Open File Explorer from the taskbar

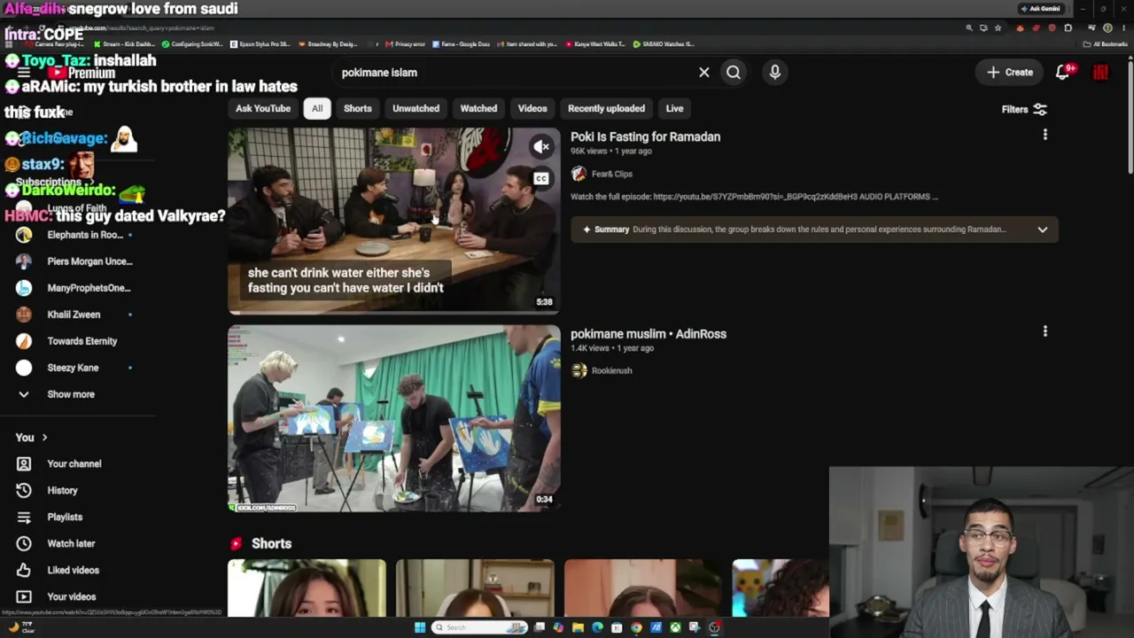pos(578,627)
